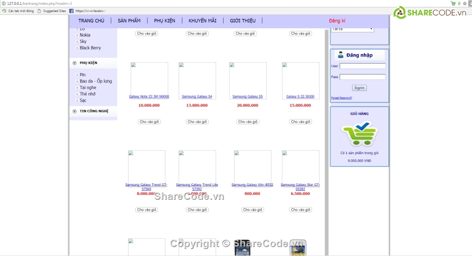Open the PHỤ KIỆN top menu item
This screenshot has height=256, width=472.
[x=164, y=21]
